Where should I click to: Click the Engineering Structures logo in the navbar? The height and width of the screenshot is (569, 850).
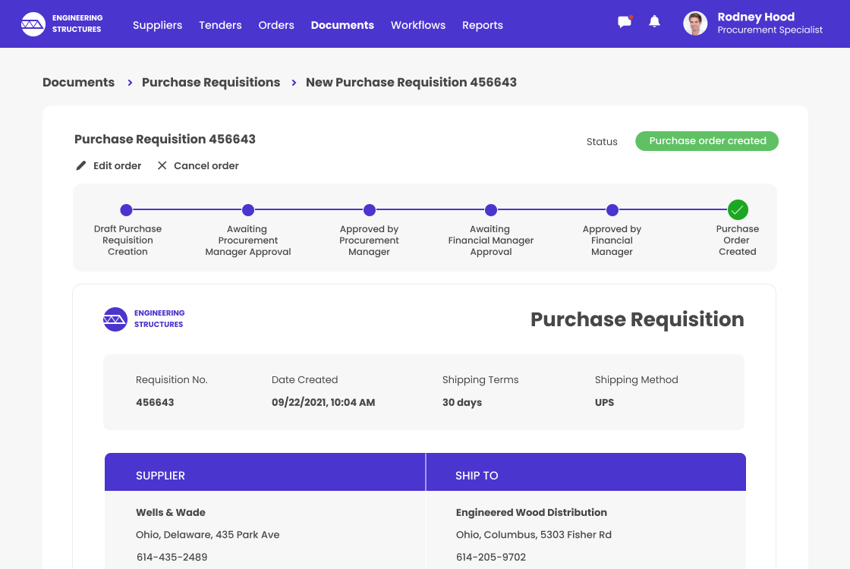[33, 24]
